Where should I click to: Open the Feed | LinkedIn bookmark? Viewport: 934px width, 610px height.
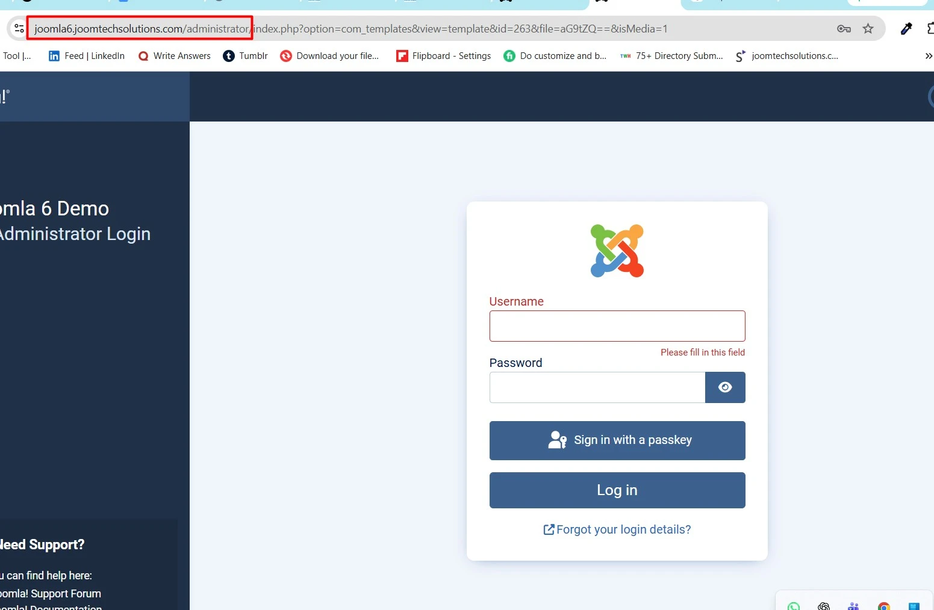pos(86,56)
